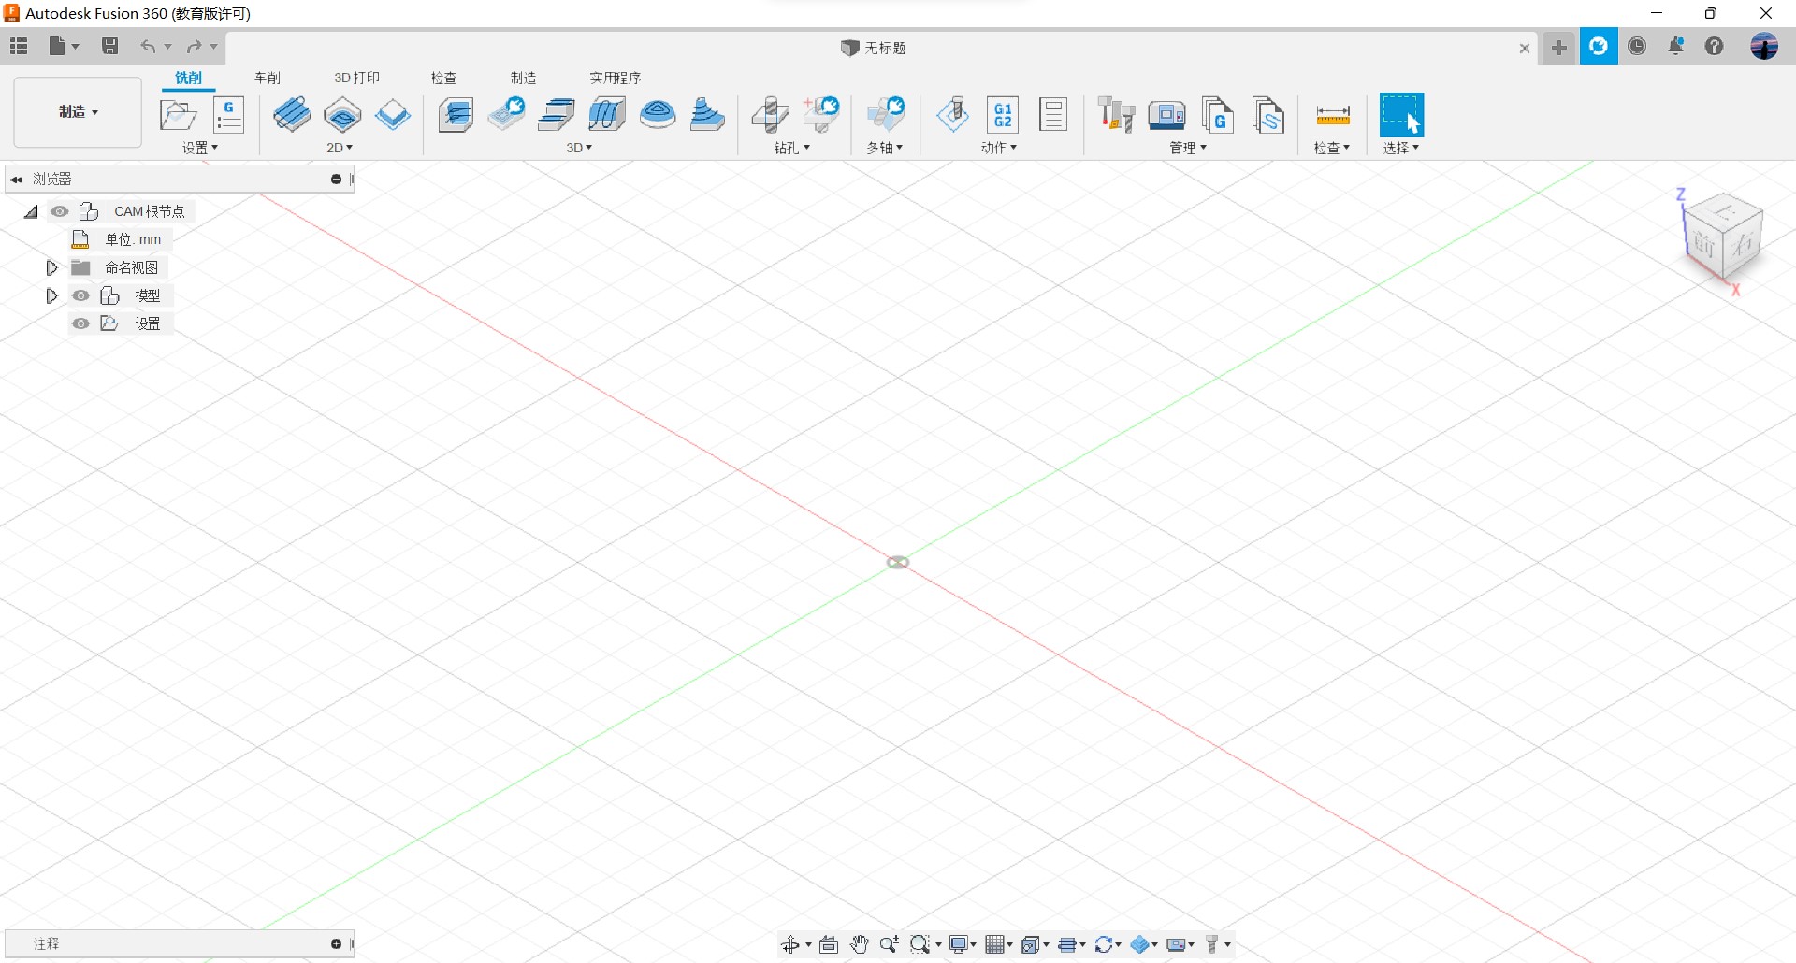Close the 无标题 document tab
The width and height of the screenshot is (1796, 963).
(1525, 49)
